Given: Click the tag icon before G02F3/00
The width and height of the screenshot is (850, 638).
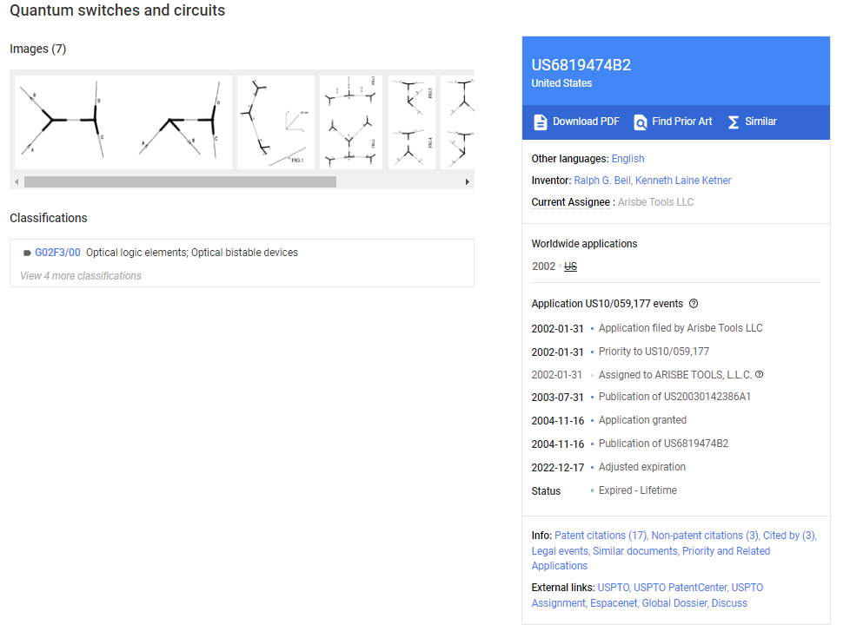Looking at the screenshot, I should 27,253.
